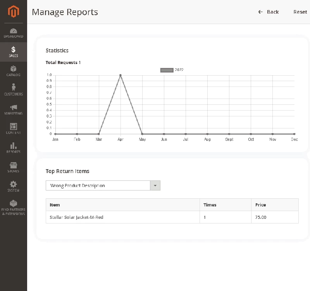Open the Wrong Product Description dropdown

click(x=103, y=185)
